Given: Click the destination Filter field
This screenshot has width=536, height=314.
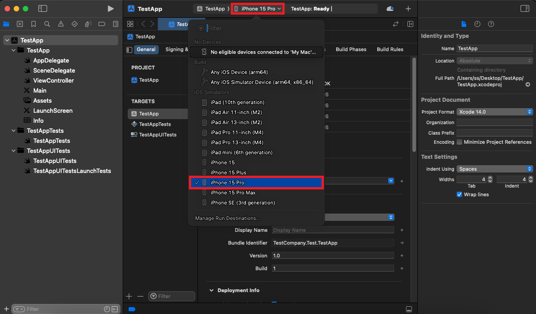Looking at the screenshot, I should pyautogui.click(x=260, y=28).
